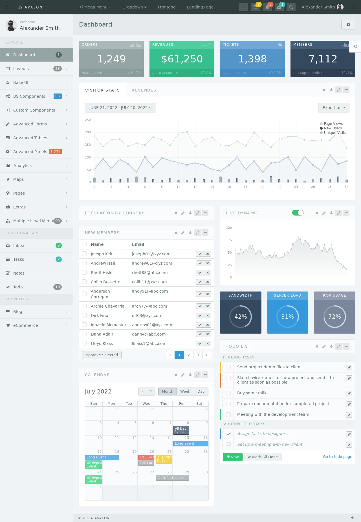Follow the 'Go to todo page' link
The width and height of the screenshot is (361, 522).
337,457
